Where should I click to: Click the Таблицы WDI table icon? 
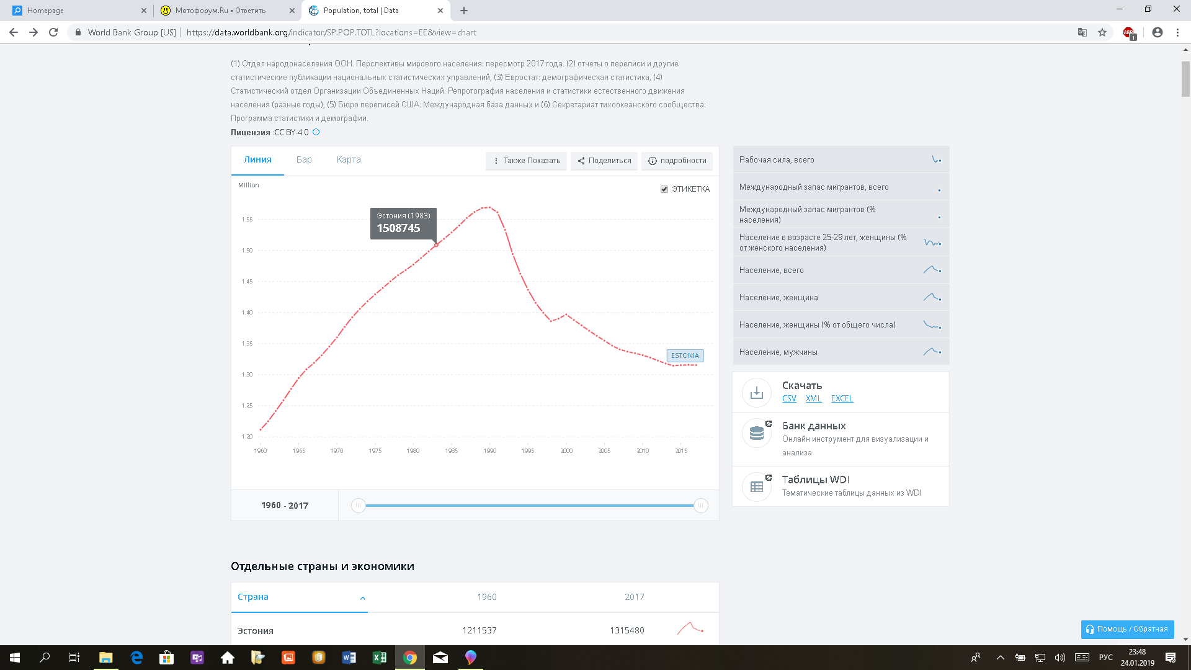[x=756, y=486]
